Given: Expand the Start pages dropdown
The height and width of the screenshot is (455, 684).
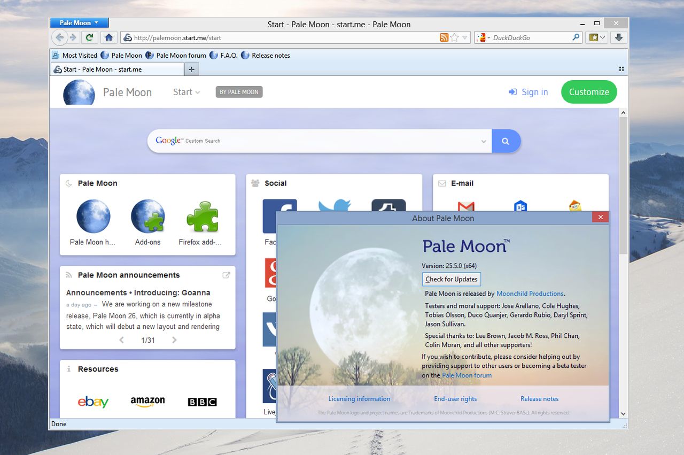Looking at the screenshot, I should point(186,92).
